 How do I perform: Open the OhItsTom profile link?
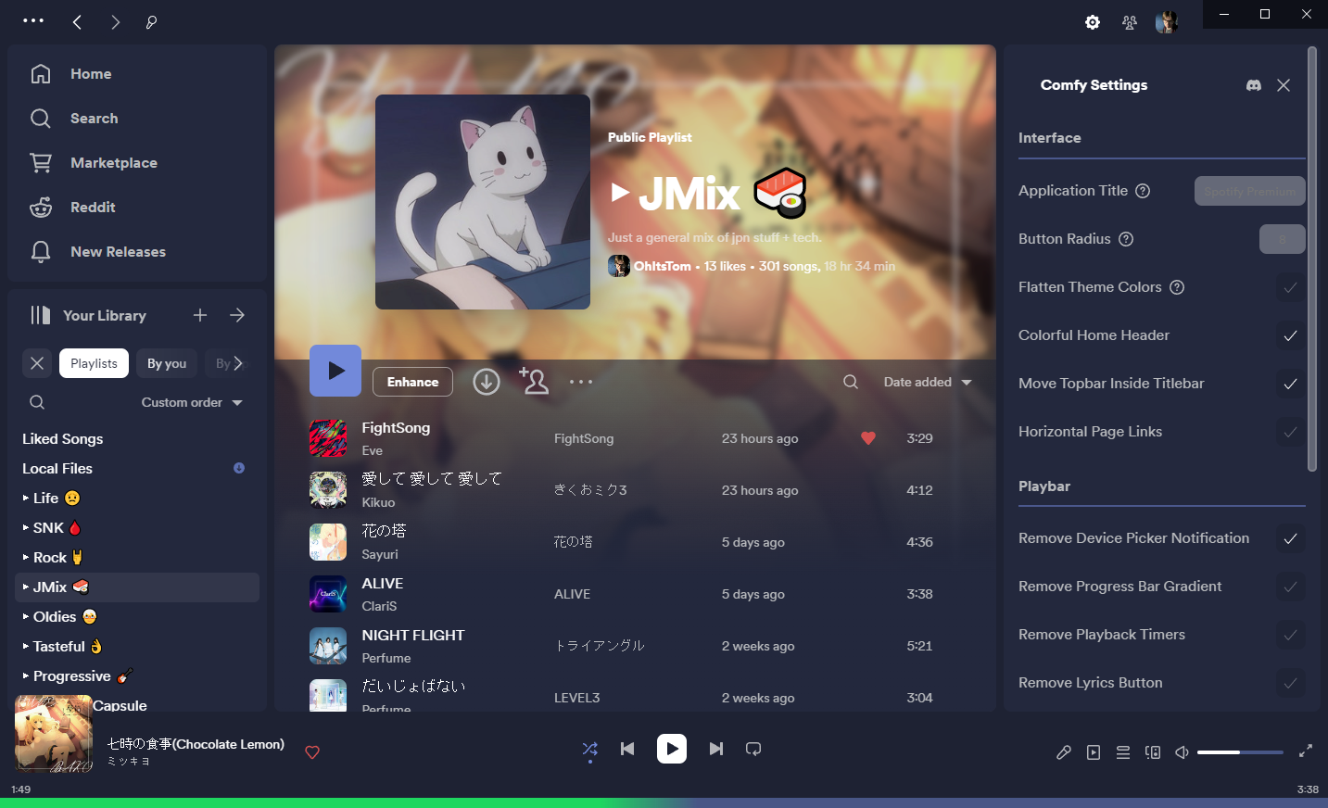662,266
